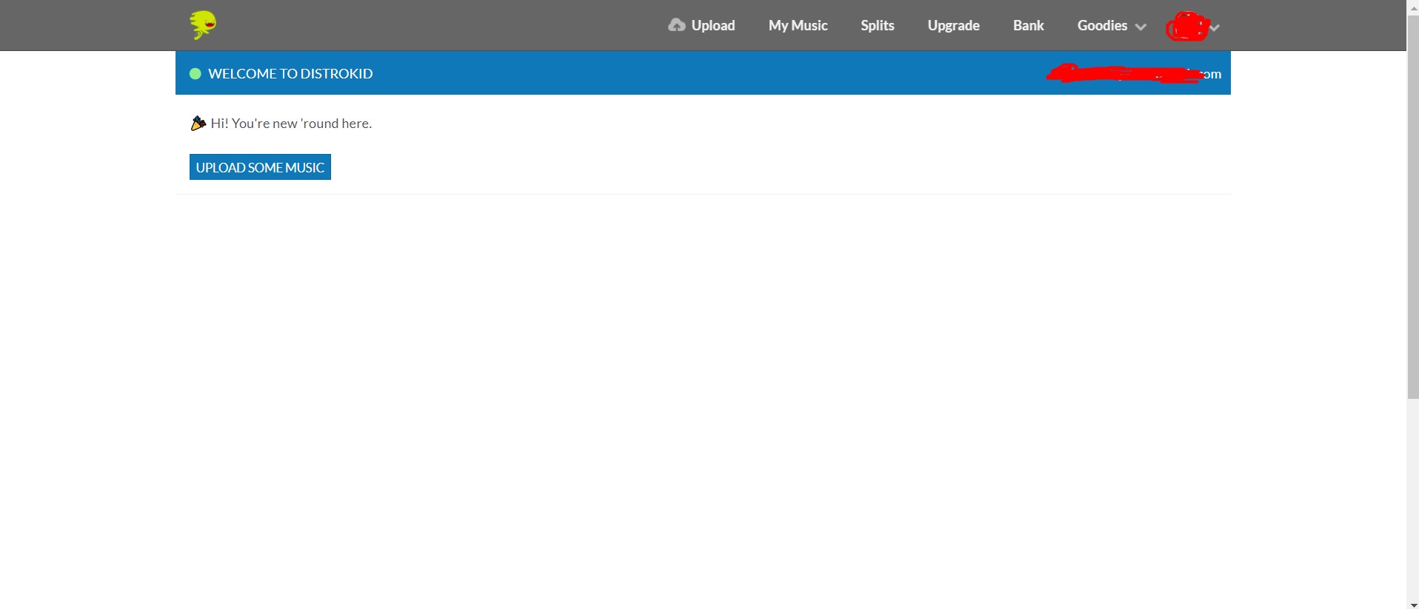Open the Splits page
Viewport: 1419px width, 609px height.
click(x=878, y=25)
